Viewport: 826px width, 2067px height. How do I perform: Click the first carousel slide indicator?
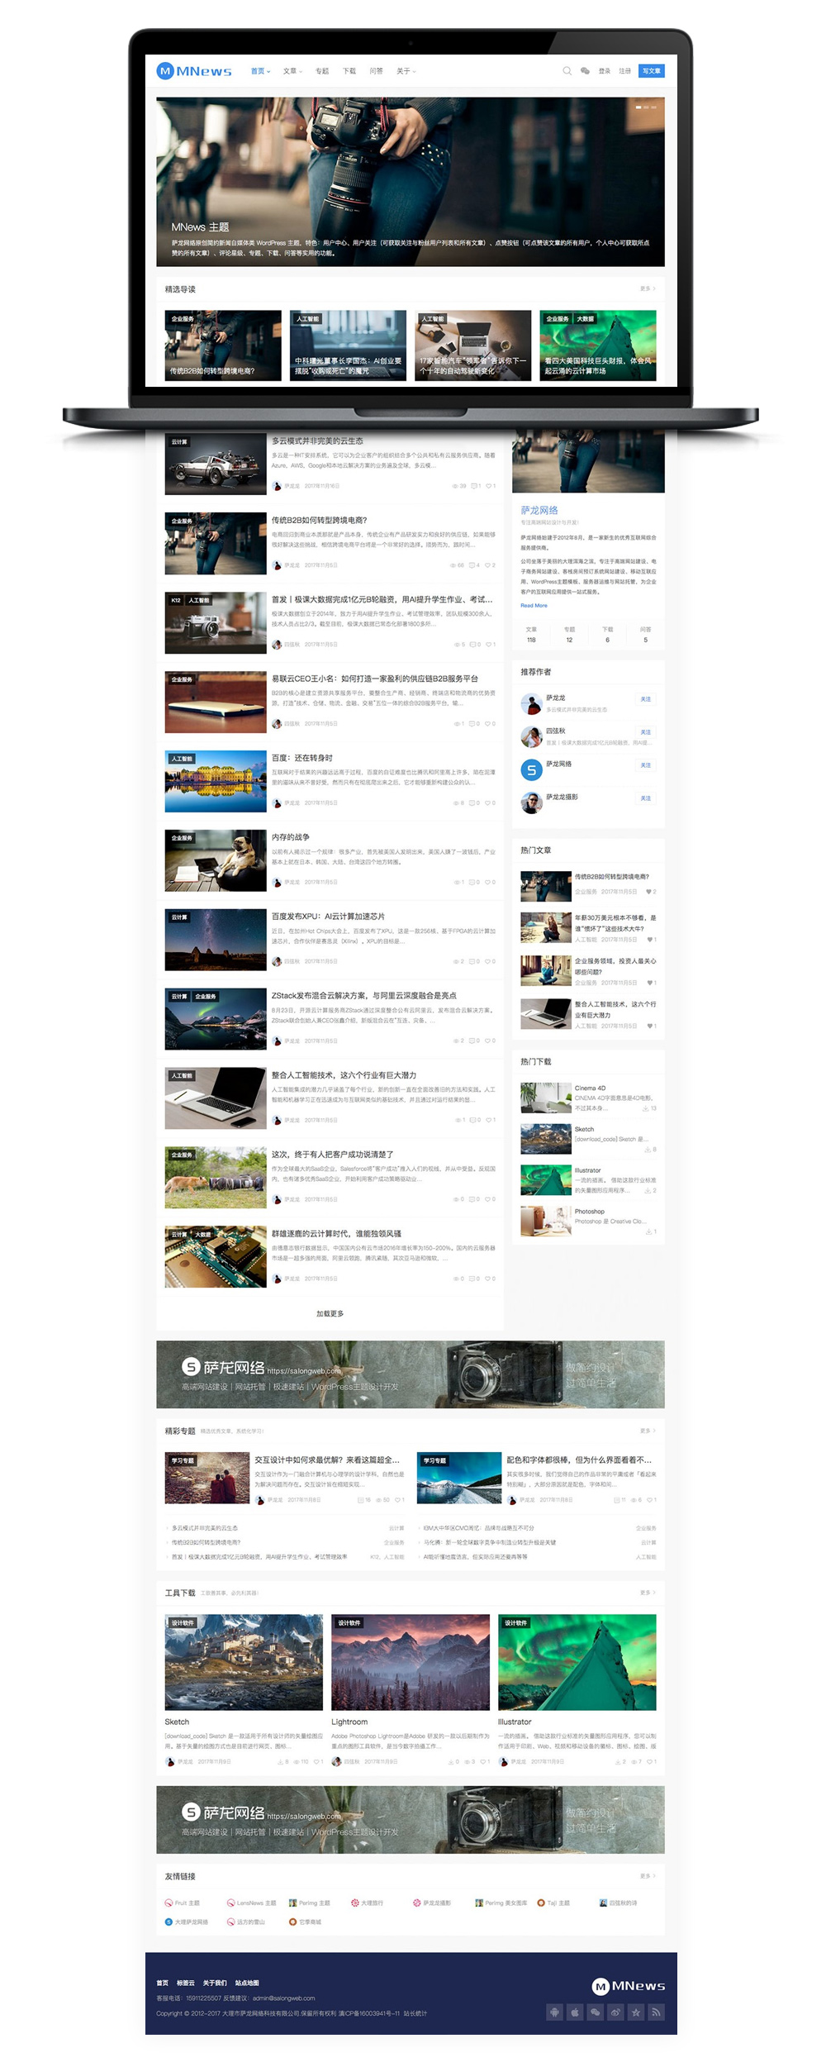click(638, 107)
